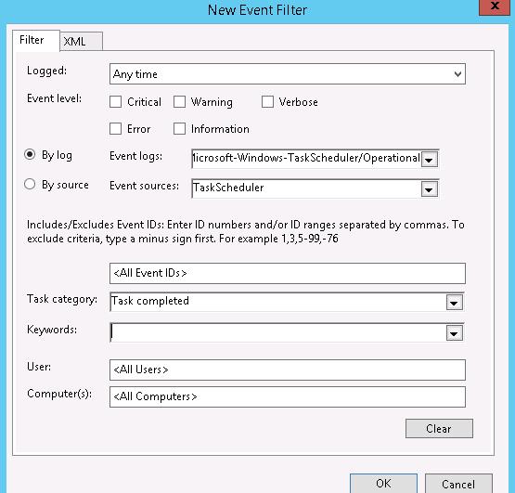The width and height of the screenshot is (515, 493).
Task: Switch to the XML tab
Action: pyautogui.click(x=82, y=42)
